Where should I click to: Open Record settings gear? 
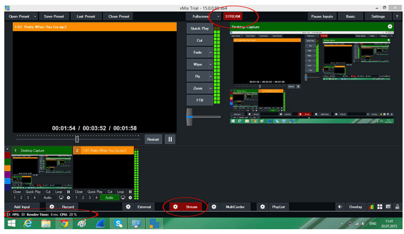tap(52, 207)
